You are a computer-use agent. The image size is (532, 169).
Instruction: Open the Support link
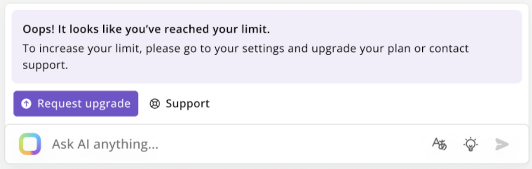click(x=179, y=104)
